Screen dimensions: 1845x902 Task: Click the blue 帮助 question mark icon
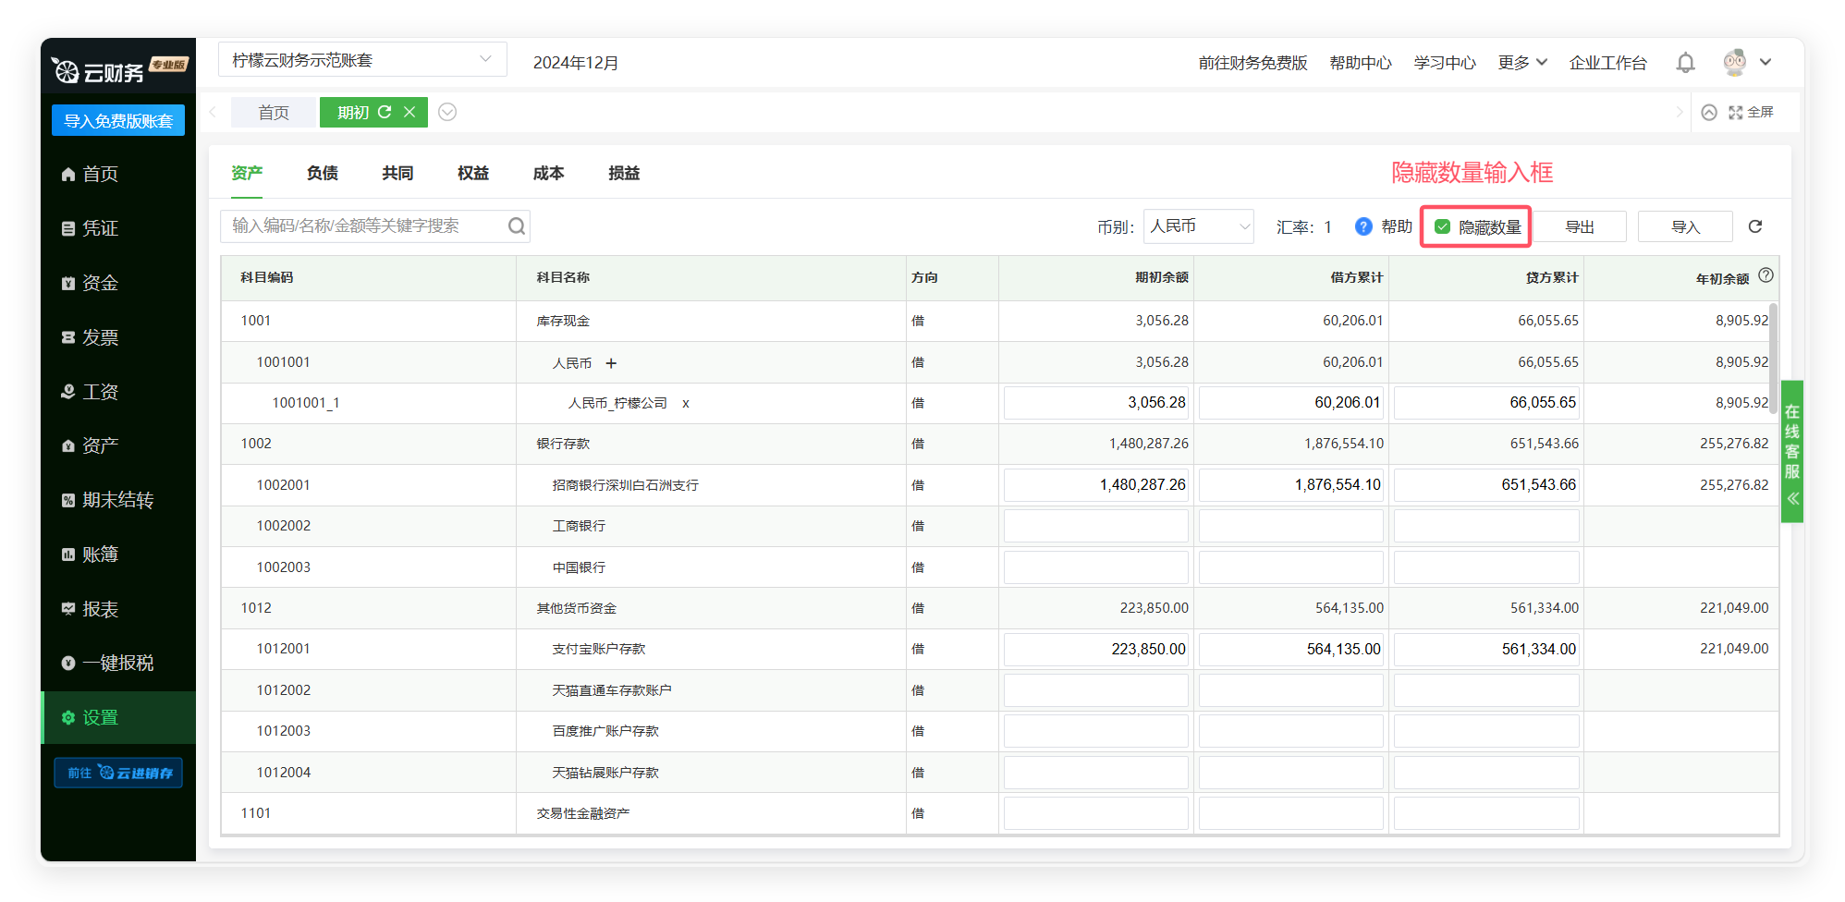pyautogui.click(x=1363, y=226)
